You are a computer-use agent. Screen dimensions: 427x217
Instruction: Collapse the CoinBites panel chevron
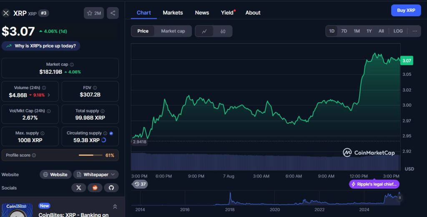tap(115, 207)
